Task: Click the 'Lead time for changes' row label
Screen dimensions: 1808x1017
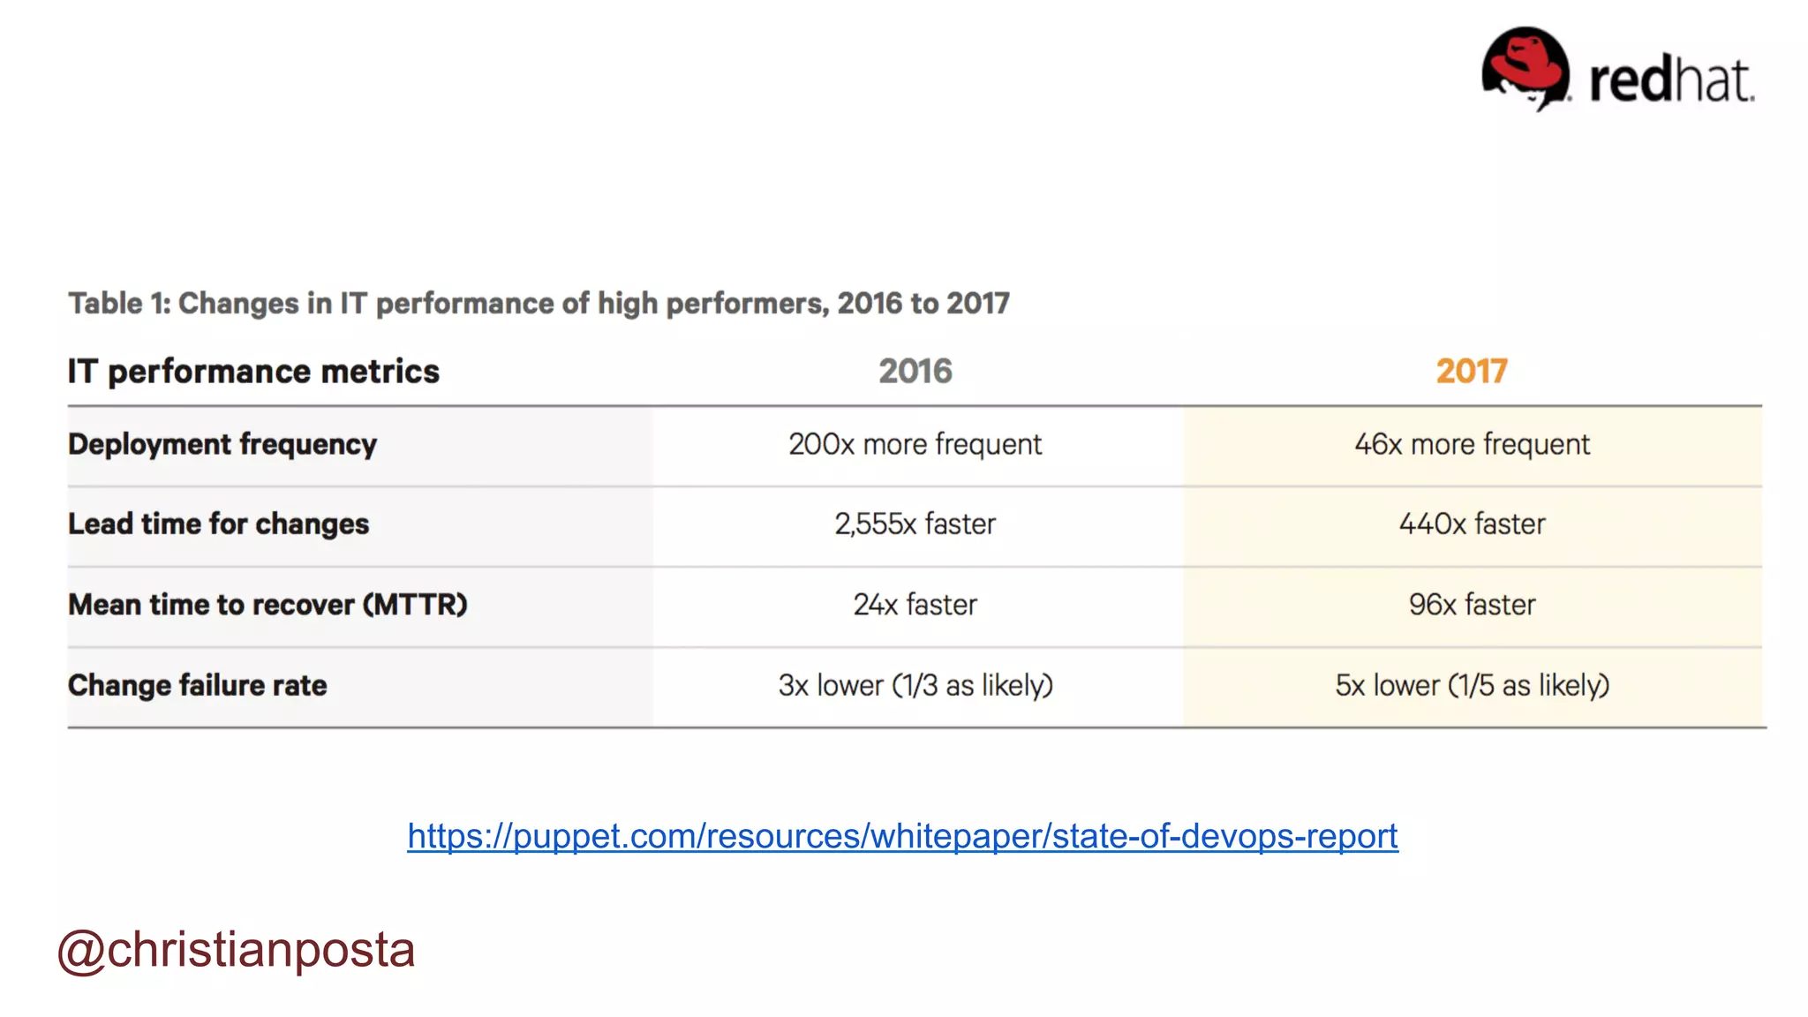Action: pos(219,524)
